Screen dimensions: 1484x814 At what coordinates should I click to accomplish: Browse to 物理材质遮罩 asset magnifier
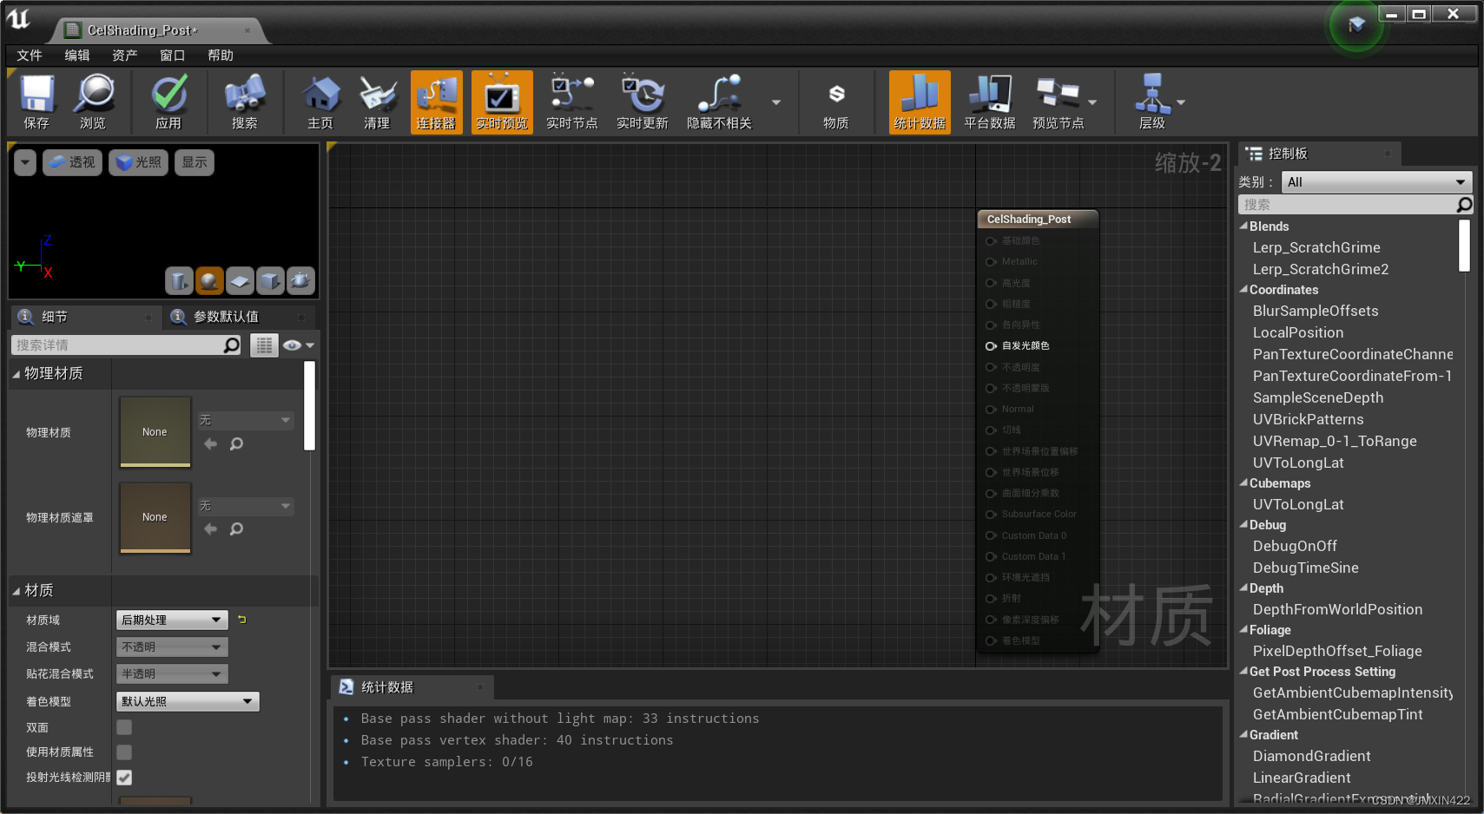[x=236, y=529]
